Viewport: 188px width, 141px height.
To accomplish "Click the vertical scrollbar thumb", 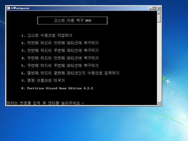I will [159, 19].
